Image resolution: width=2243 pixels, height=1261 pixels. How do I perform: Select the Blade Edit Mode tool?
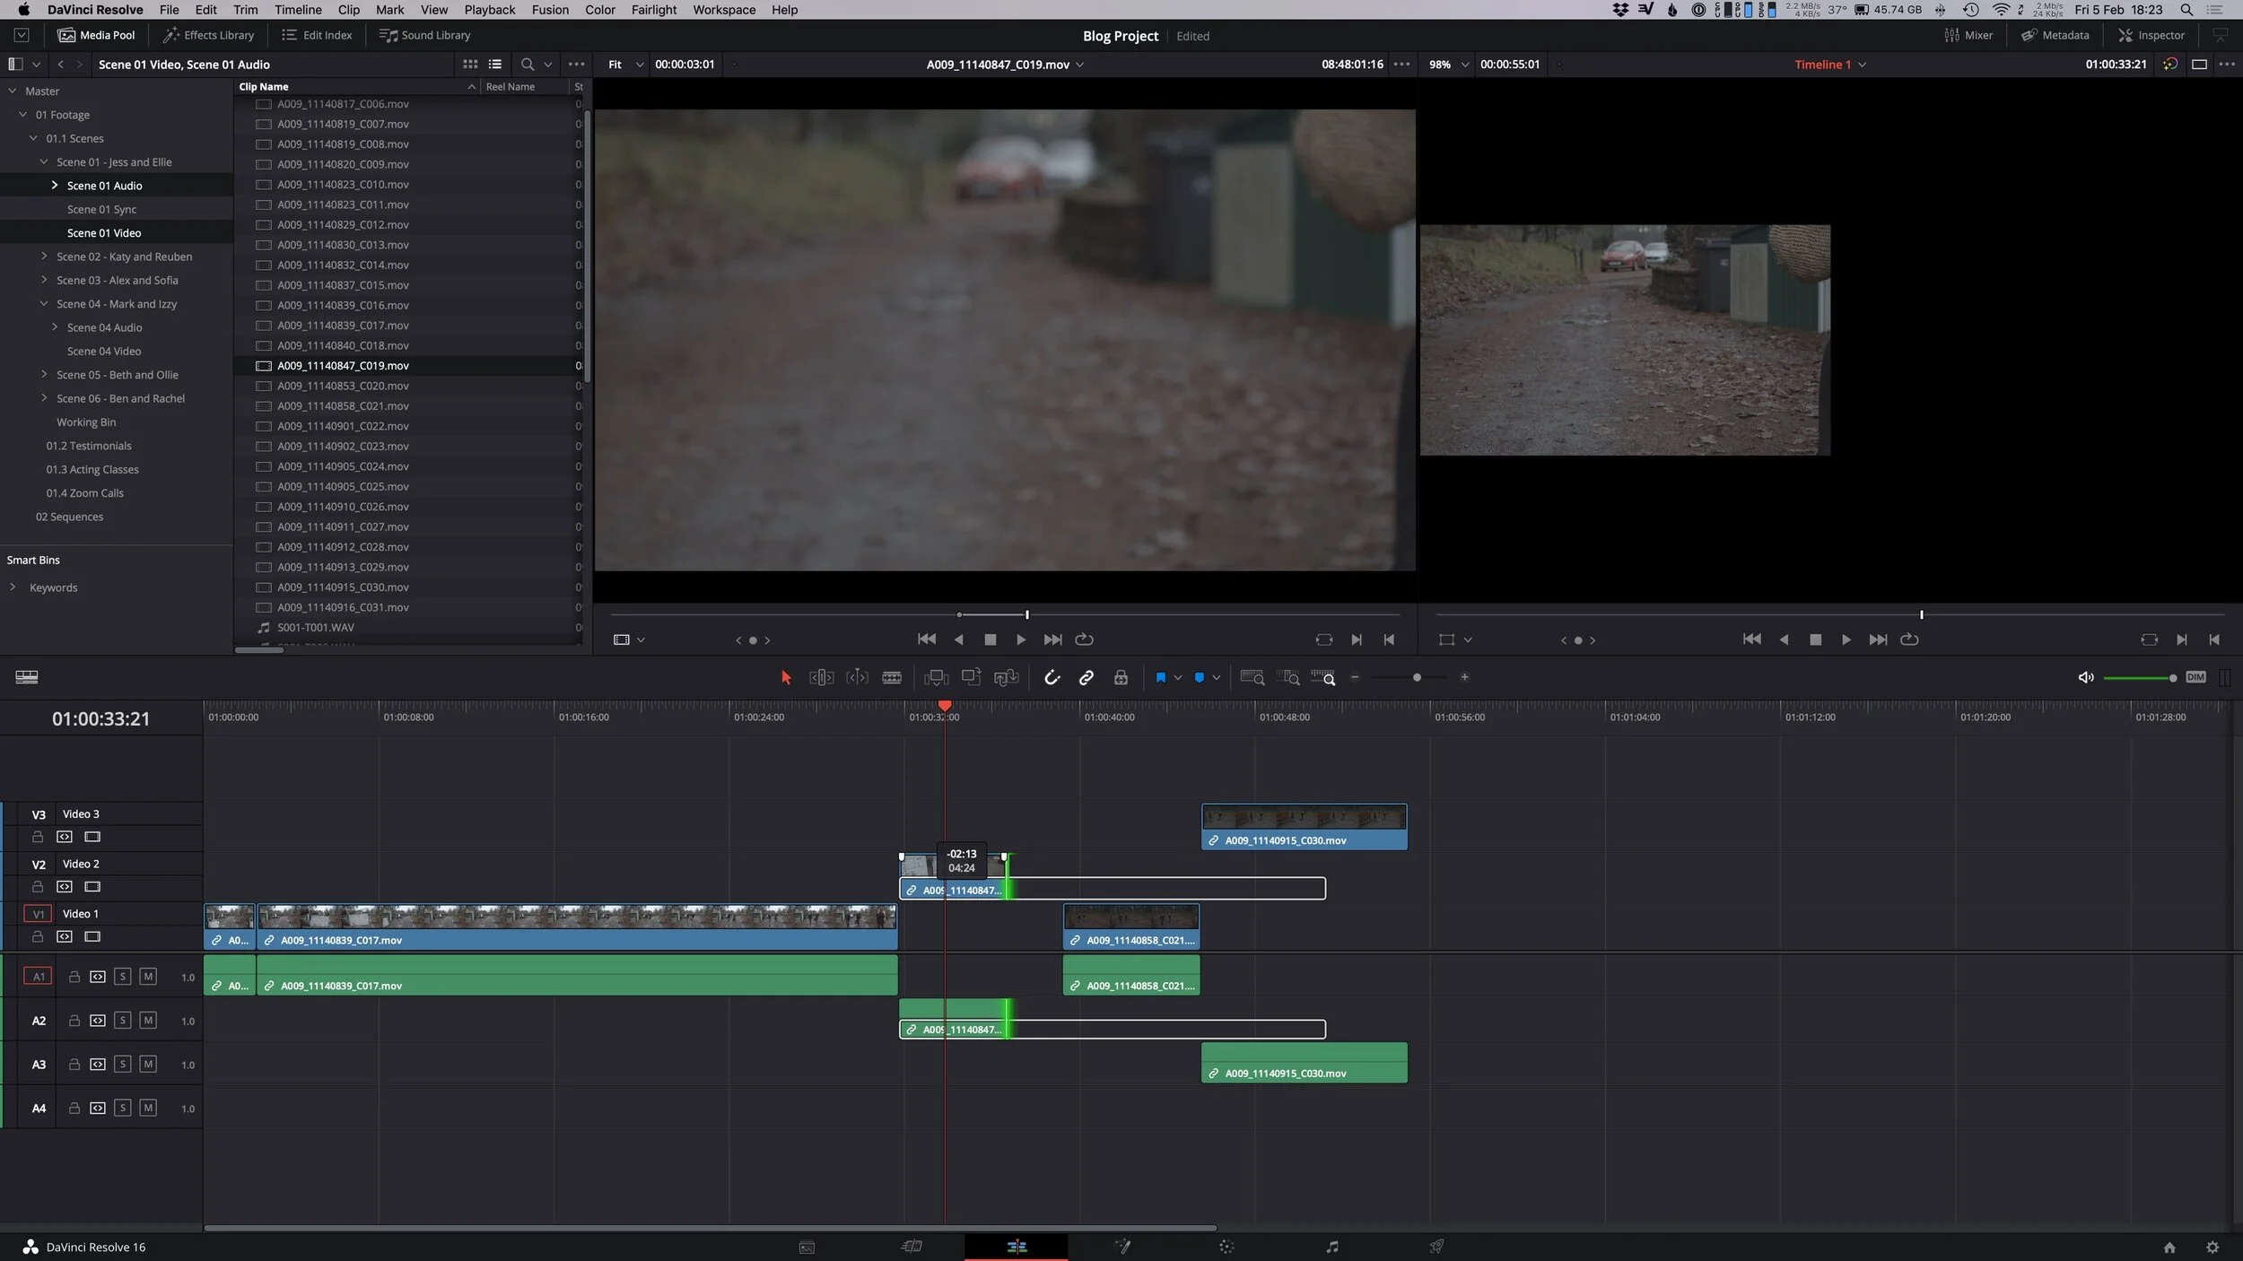[x=892, y=677]
